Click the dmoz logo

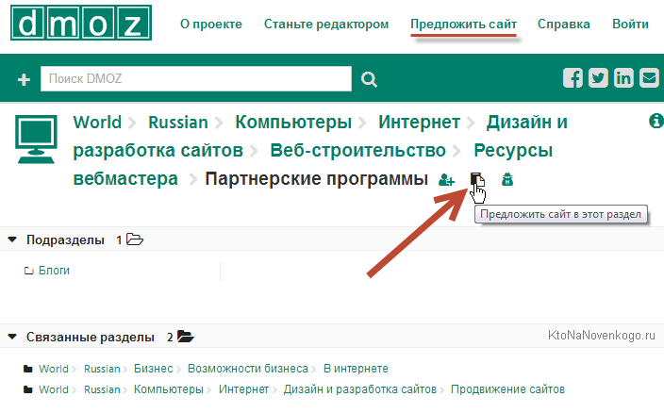(x=81, y=23)
